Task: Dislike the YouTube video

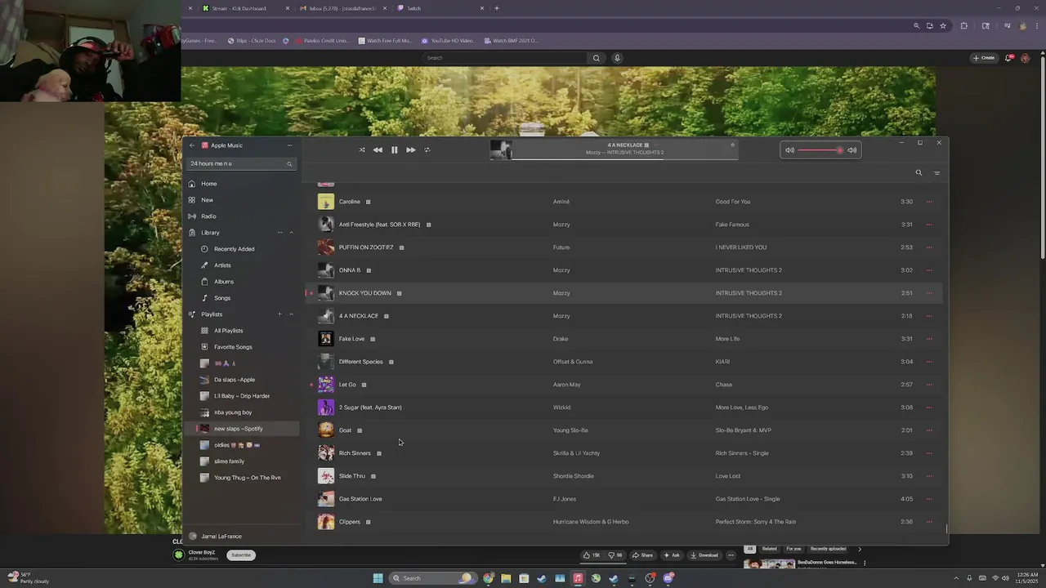Action: tap(615, 555)
